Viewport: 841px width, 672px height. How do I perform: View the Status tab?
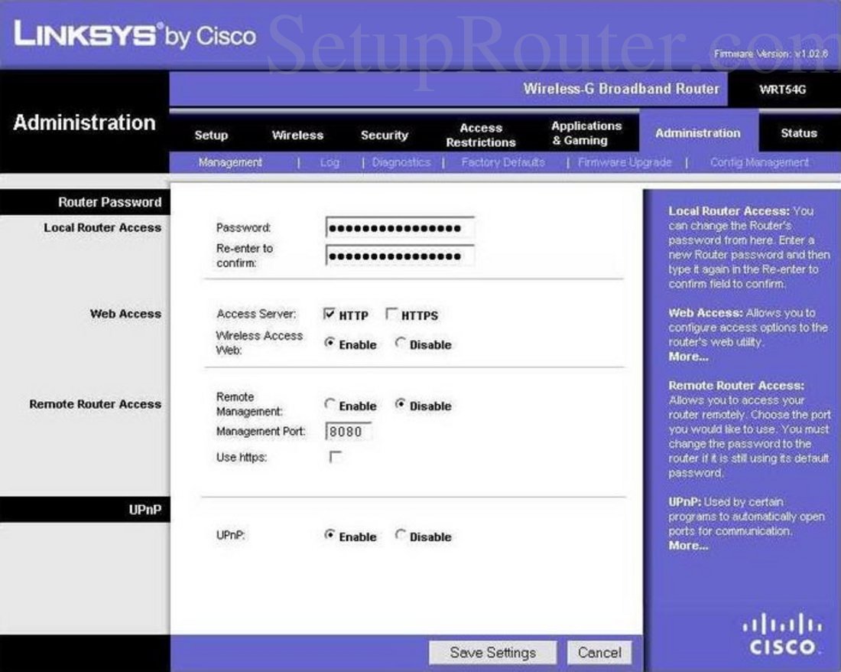click(799, 133)
